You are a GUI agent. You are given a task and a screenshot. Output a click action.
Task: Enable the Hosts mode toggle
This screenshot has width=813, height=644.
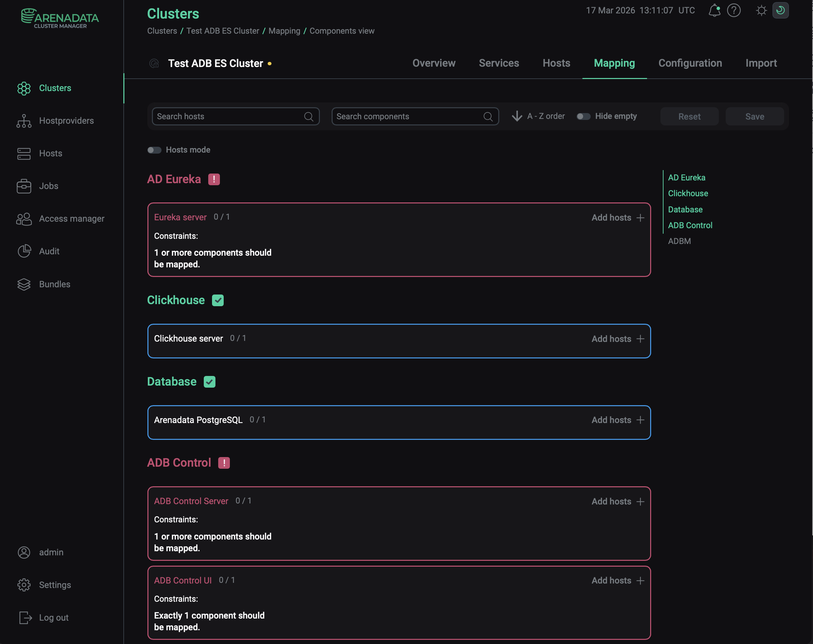tap(154, 150)
